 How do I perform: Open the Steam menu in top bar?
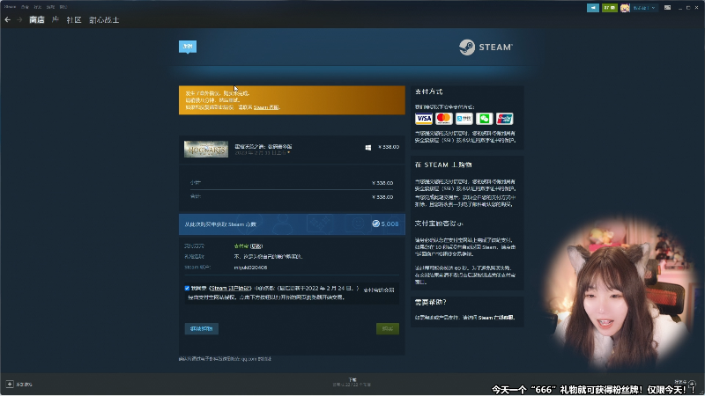[10, 7]
